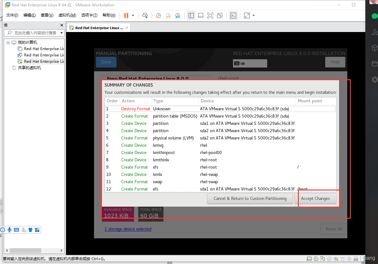
Task: Select row 5 physical volume (LVM)
Action: point(220,138)
